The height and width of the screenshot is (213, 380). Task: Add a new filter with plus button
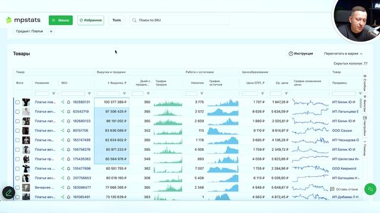tap(51, 31)
